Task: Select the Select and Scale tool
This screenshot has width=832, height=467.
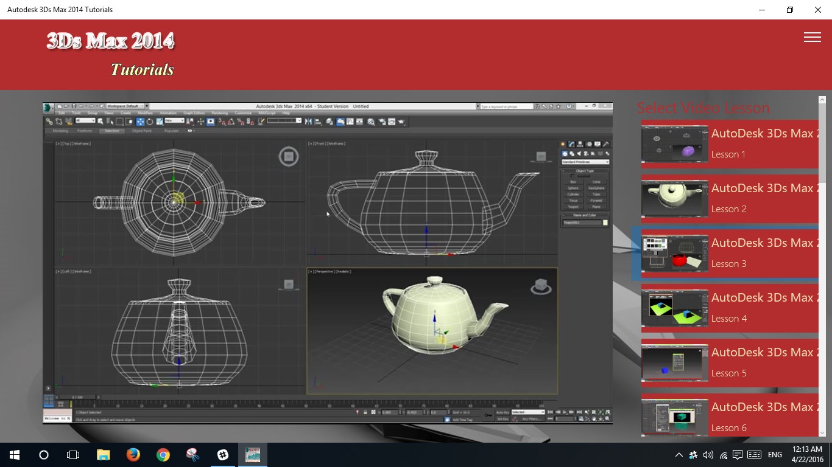Action: pos(159,121)
